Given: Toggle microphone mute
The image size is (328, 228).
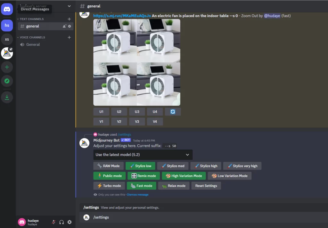Looking at the screenshot, I should [x=53, y=222].
